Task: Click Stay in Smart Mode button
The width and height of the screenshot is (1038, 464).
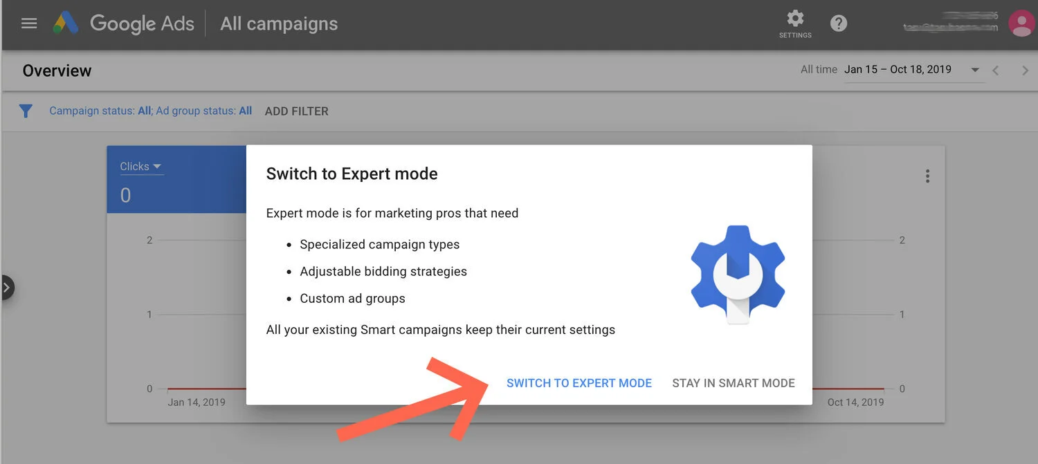Action: pos(734,383)
